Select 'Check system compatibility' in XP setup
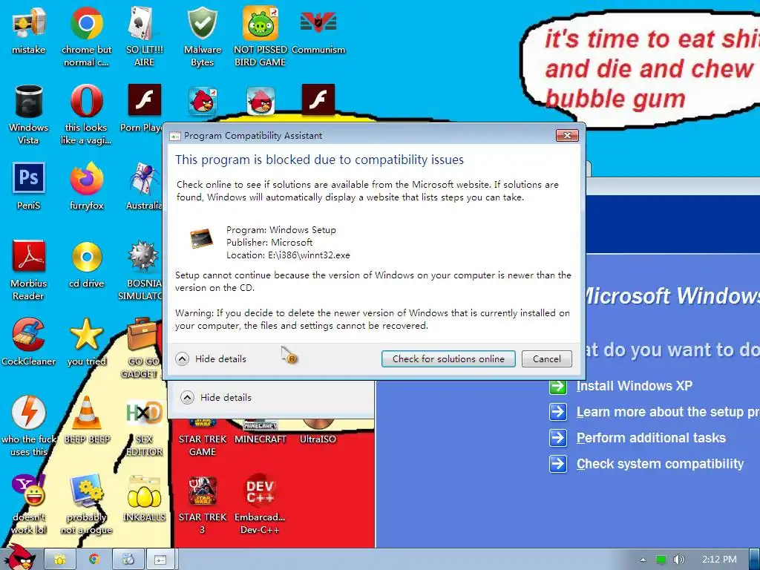 660,464
